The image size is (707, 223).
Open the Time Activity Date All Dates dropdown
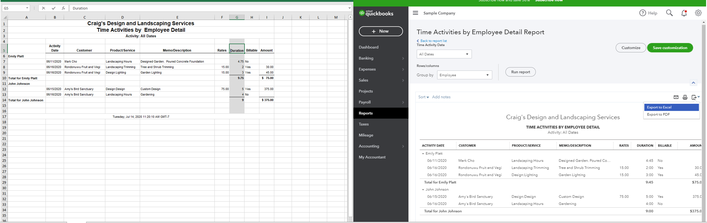coord(444,54)
